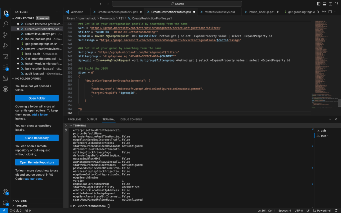Open the GitHub icon in activity bar

click(x=5, y=89)
